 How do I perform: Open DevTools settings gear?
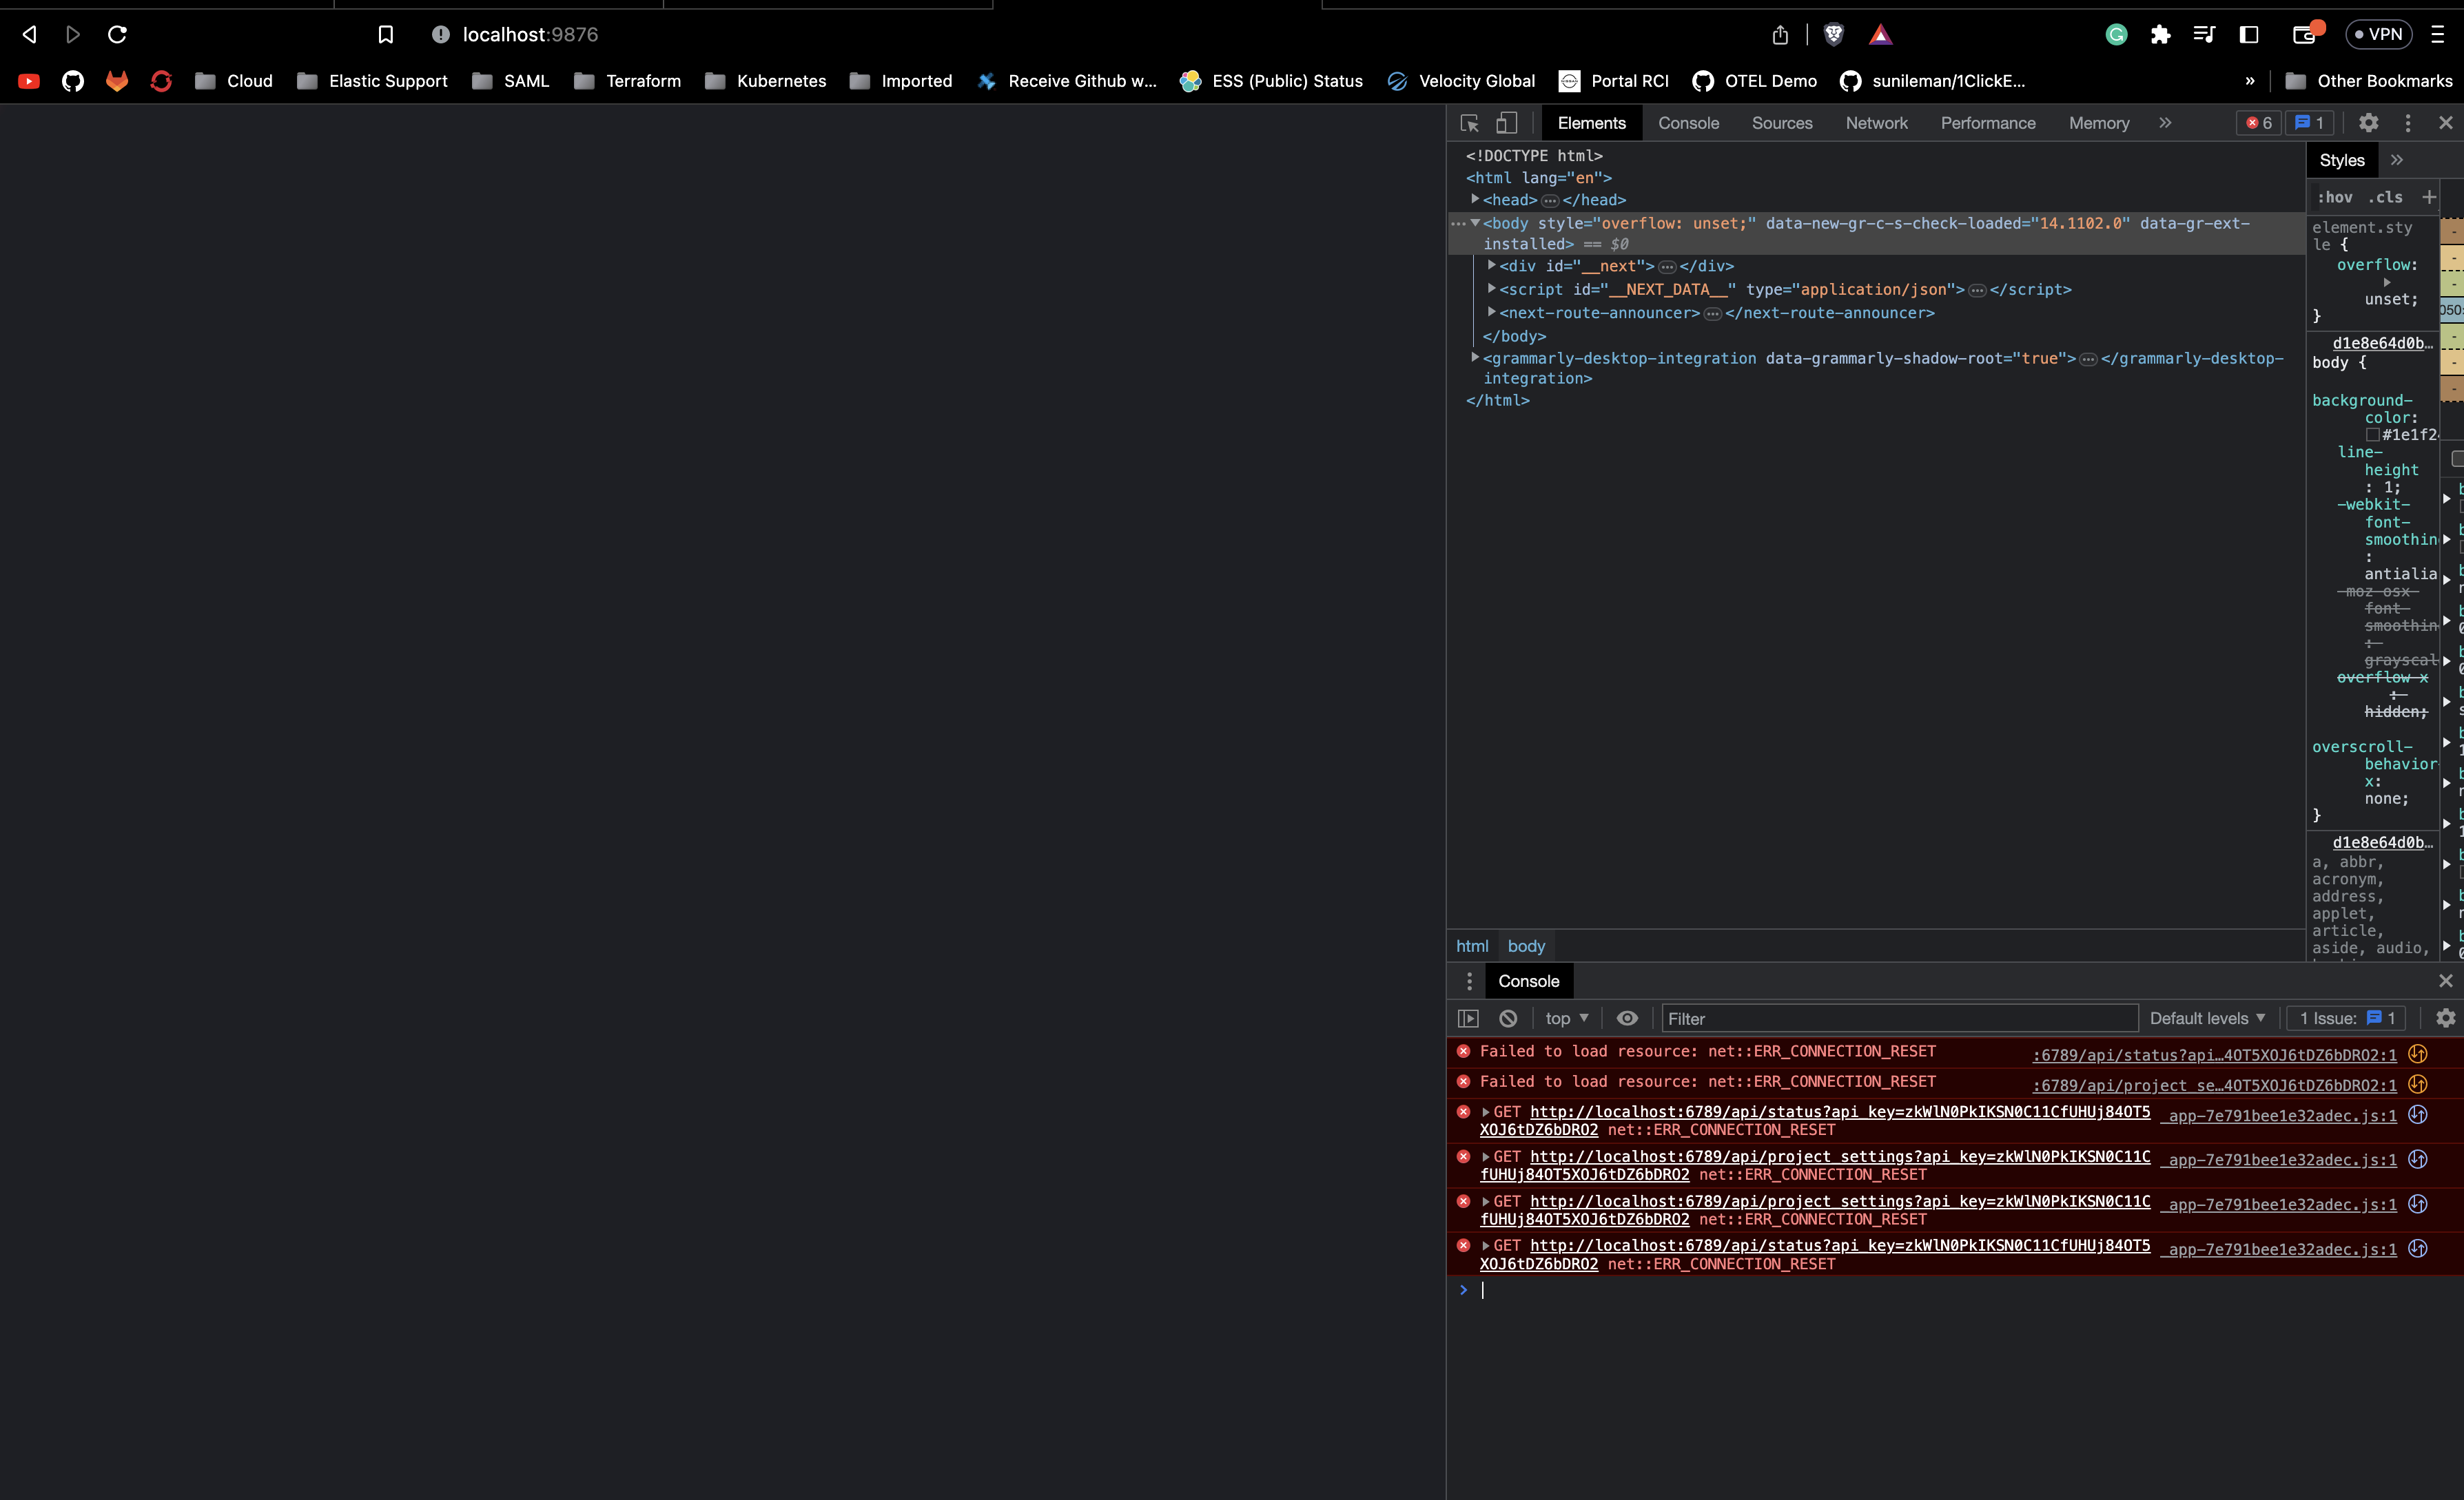(x=2368, y=123)
